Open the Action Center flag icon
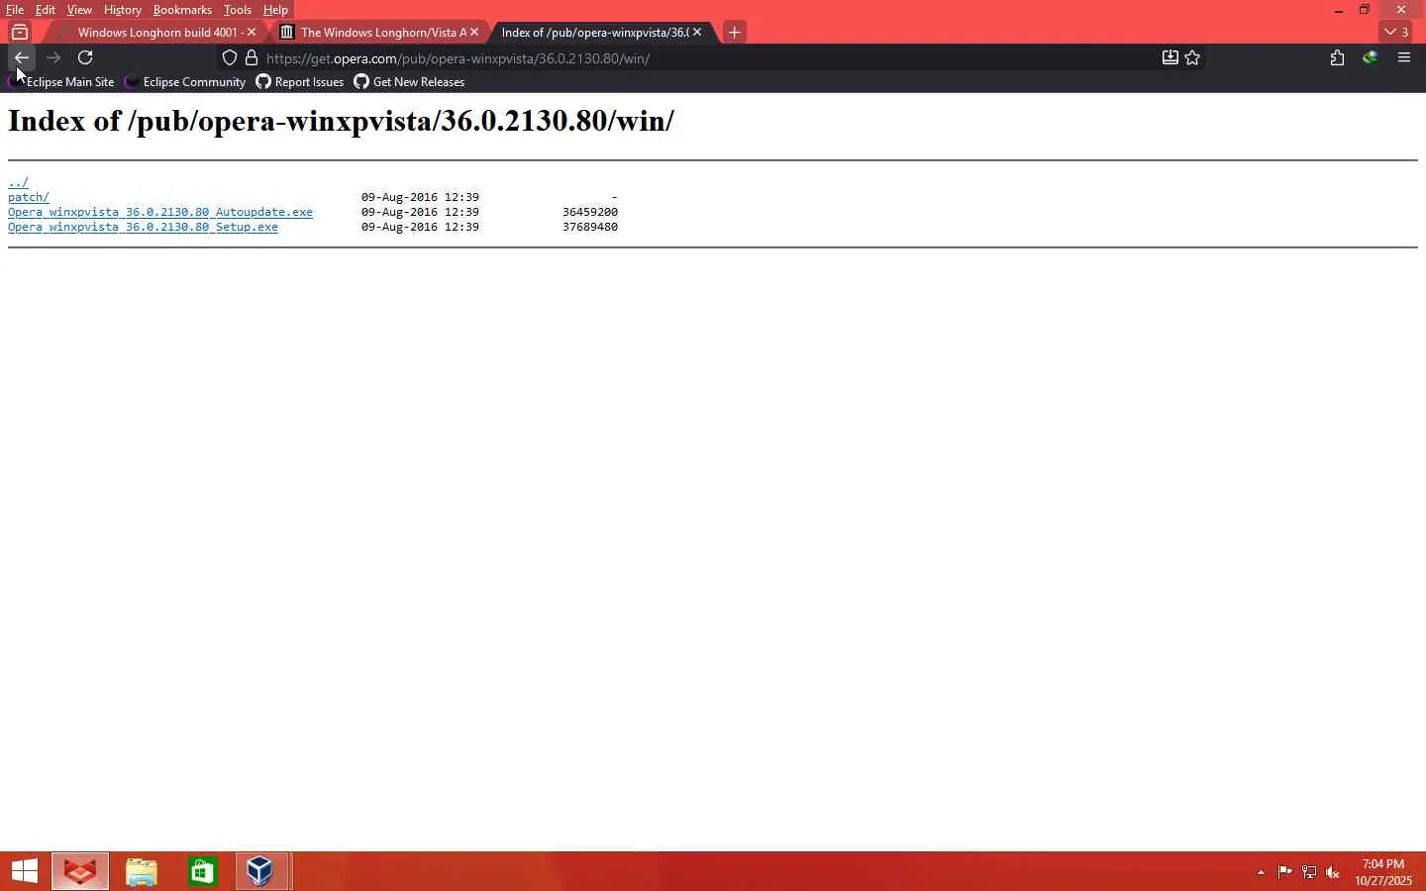This screenshot has height=891, width=1426. [1284, 872]
